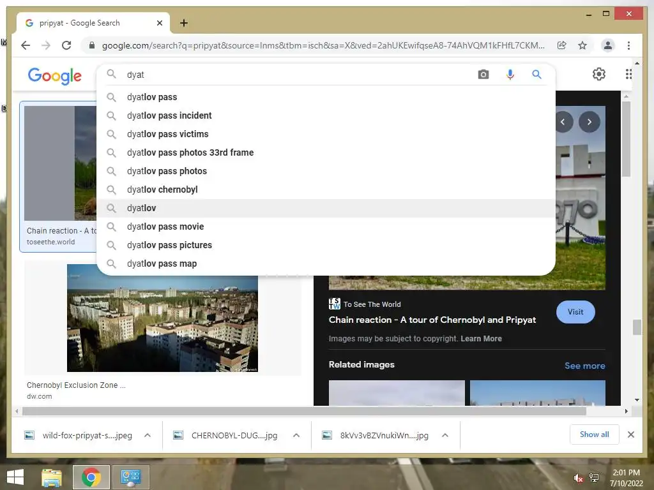
Task: Click the Visit button
Action: [x=575, y=311]
